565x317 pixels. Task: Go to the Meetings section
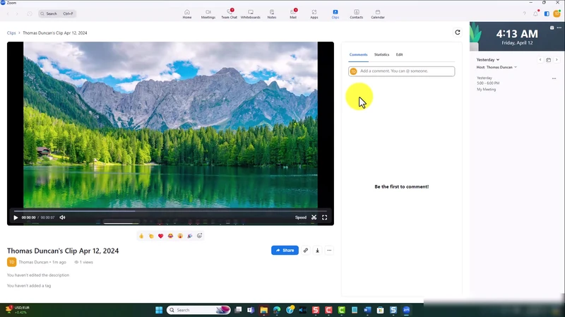point(208,14)
